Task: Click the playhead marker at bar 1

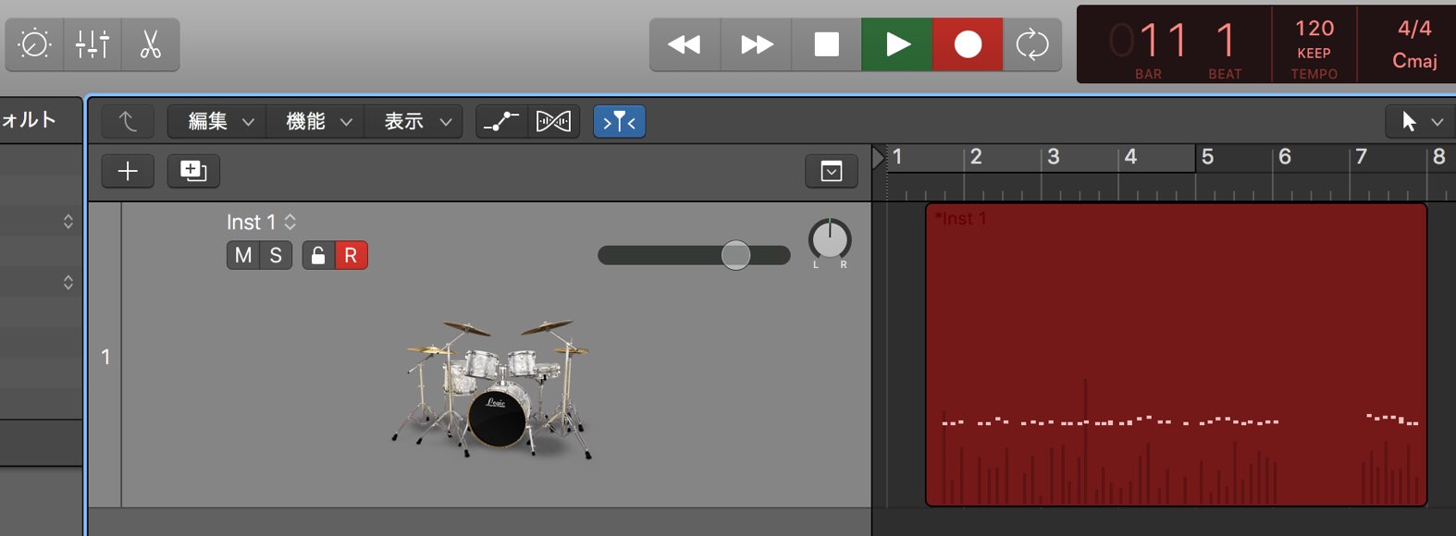Action: click(x=879, y=158)
